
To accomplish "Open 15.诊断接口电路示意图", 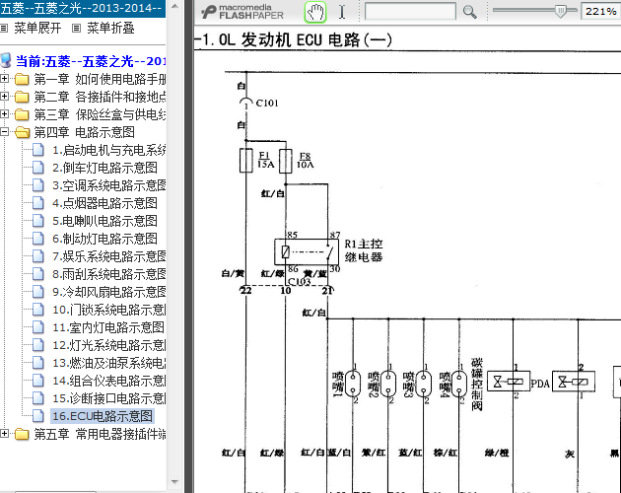I will 108,398.
